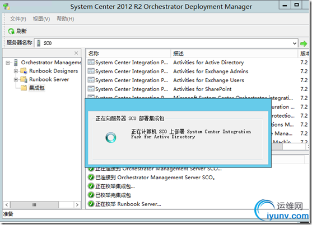Click the 刷新 toolbar label
The width and height of the screenshot is (312, 225).
pyautogui.click(x=21, y=31)
